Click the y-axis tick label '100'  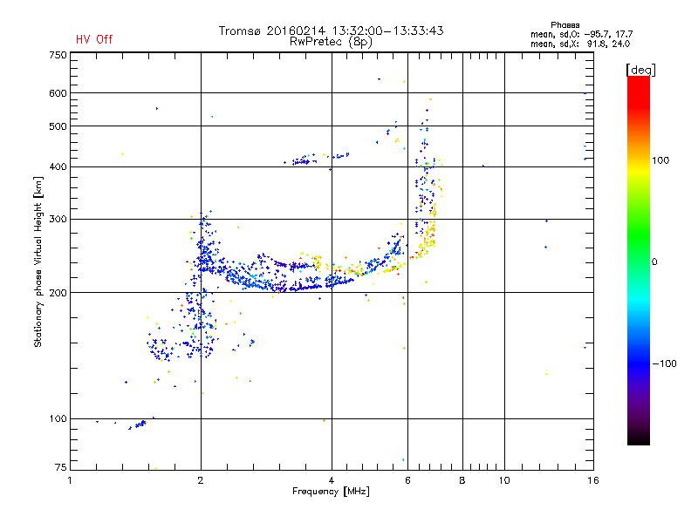click(x=58, y=419)
